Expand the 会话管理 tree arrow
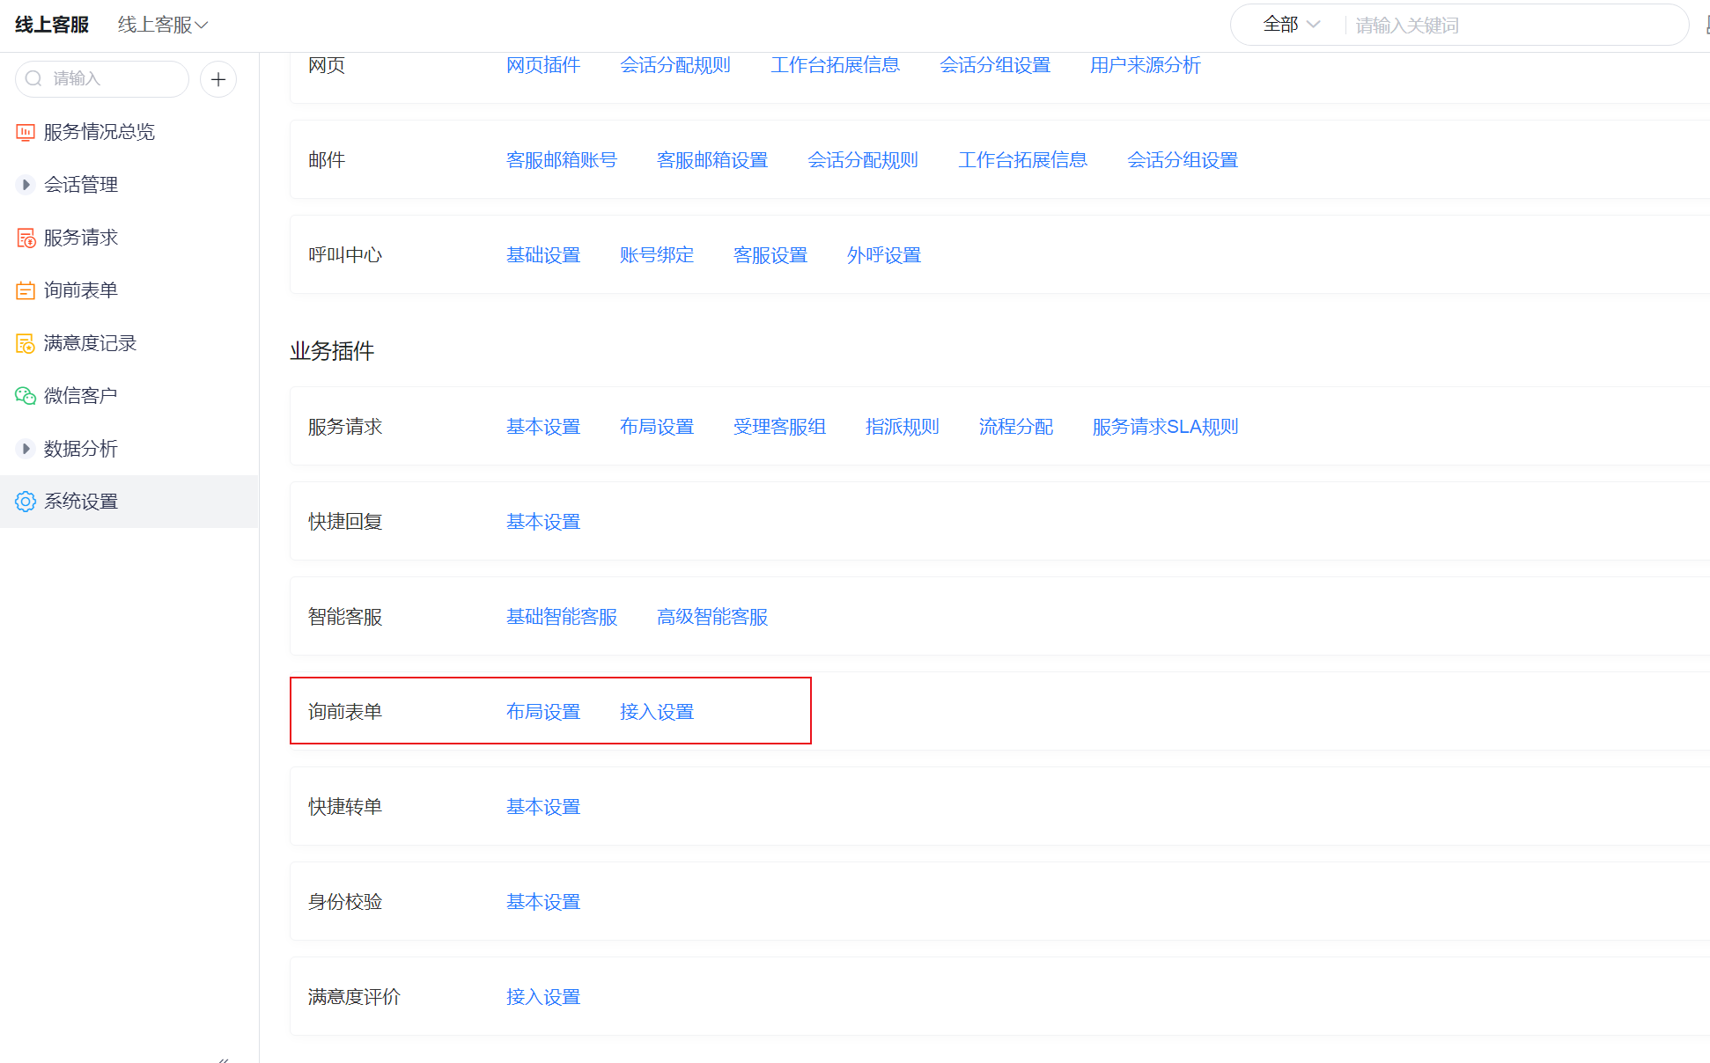This screenshot has height=1063, width=1710. (x=26, y=185)
